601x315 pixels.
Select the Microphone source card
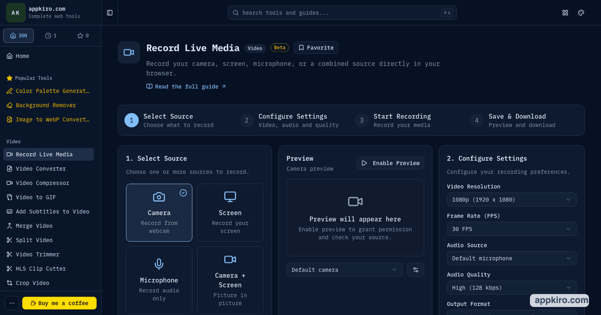click(x=159, y=279)
